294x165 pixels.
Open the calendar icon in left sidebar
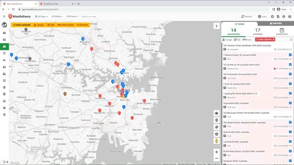pyautogui.click(x=4, y=53)
